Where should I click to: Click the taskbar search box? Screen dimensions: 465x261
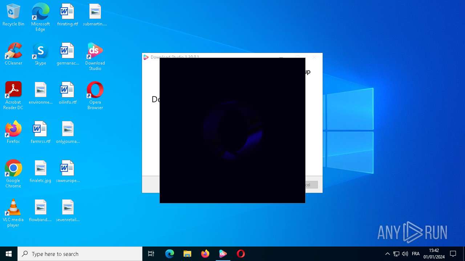pos(80,254)
